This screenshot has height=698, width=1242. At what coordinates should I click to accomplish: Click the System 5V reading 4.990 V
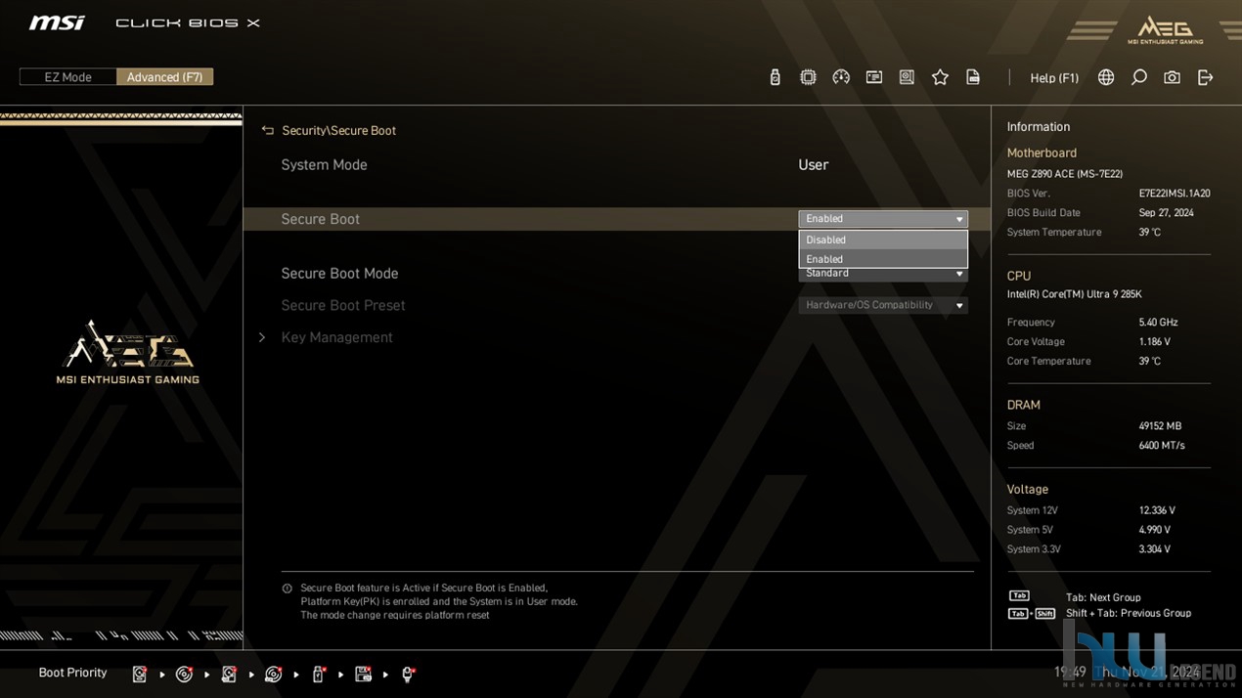click(1154, 530)
